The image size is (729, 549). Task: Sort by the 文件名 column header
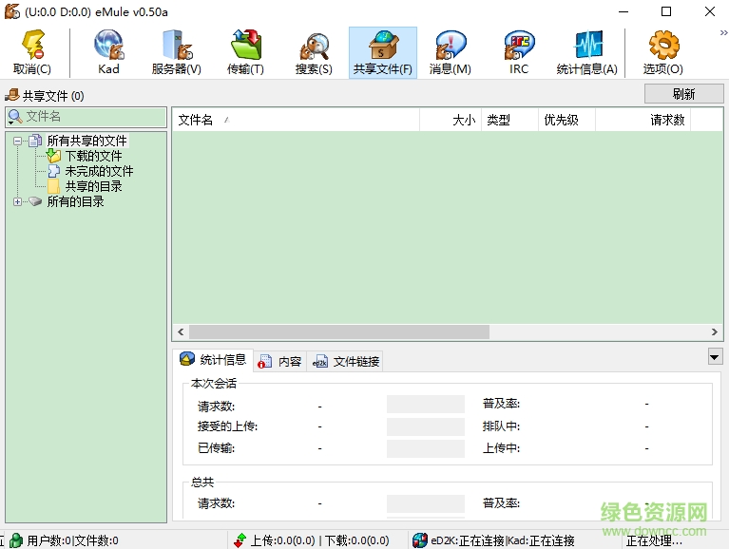(x=297, y=120)
